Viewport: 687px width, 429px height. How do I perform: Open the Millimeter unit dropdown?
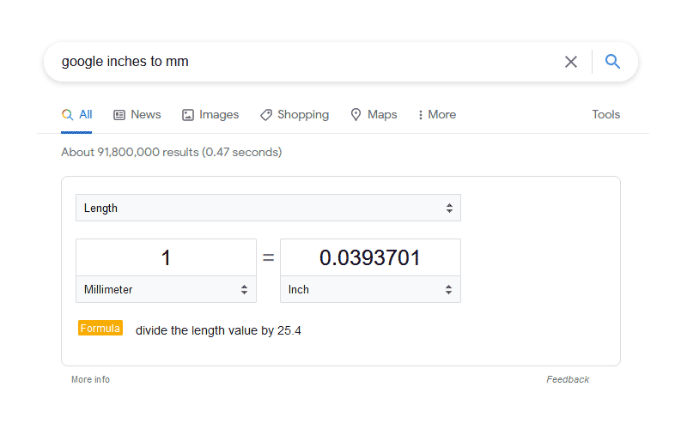[166, 289]
